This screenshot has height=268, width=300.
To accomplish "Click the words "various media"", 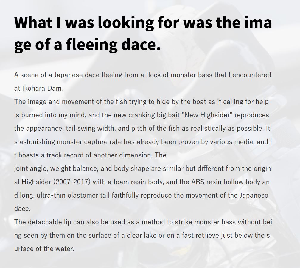I will pos(228,142).
